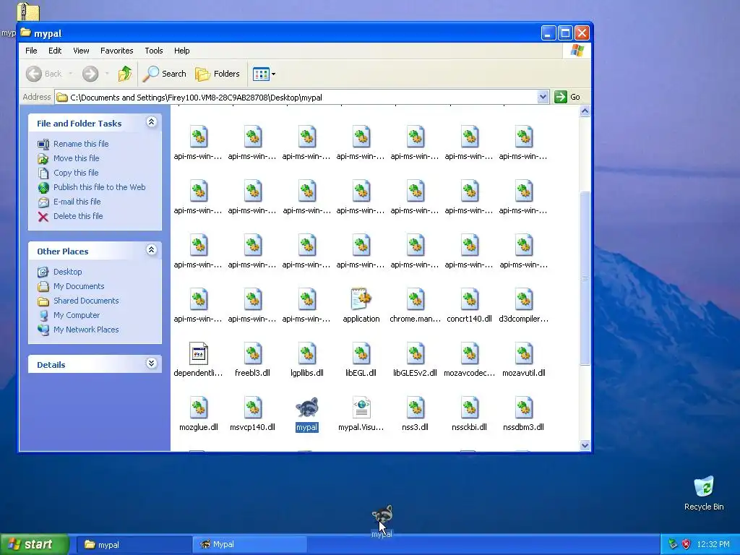The height and width of the screenshot is (555, 740).
Task: Select mypal.VisualElements manifest file
Action: (361, 413)
